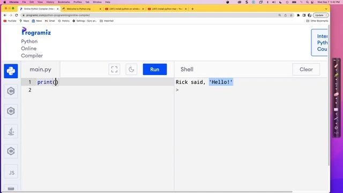Close the Online Python Compiler tab
Screen dimensions: 343x193
[x=58, y=9]
